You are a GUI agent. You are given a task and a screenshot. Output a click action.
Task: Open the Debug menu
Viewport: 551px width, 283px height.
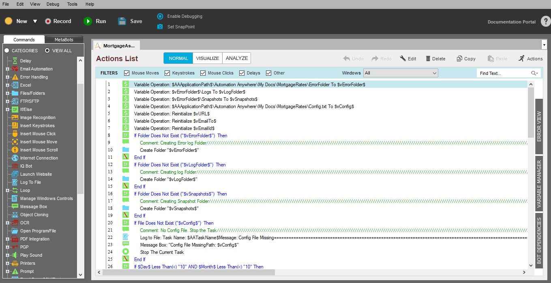(53, 4)
